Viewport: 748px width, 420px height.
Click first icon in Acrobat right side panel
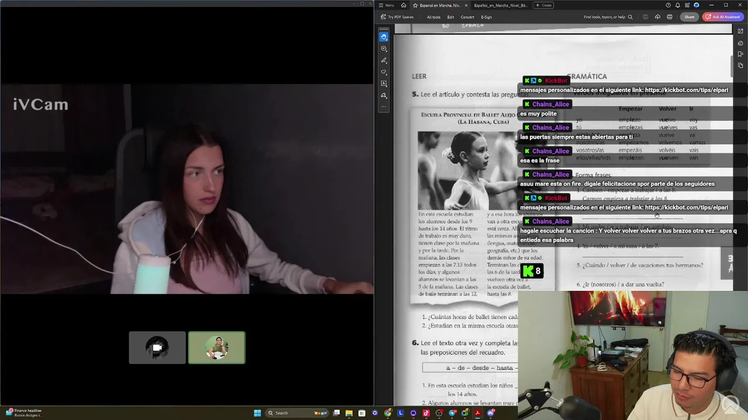(740, 32)
